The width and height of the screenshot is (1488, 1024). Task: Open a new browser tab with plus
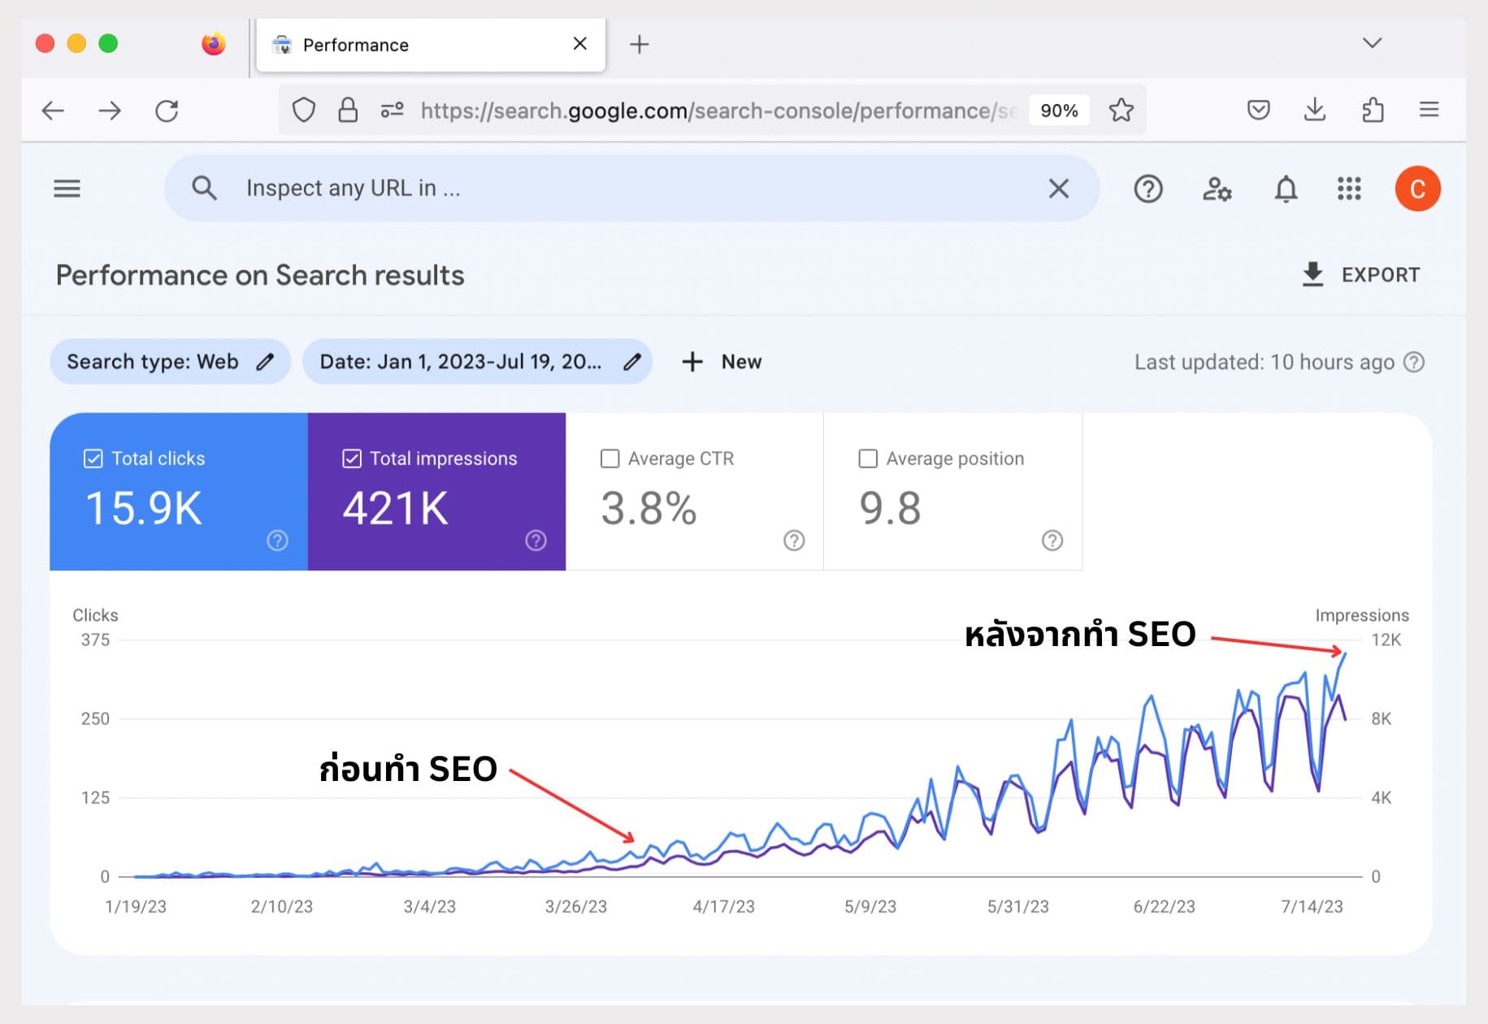click(x=640, y=44)
